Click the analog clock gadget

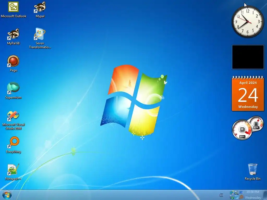point(248,22)
